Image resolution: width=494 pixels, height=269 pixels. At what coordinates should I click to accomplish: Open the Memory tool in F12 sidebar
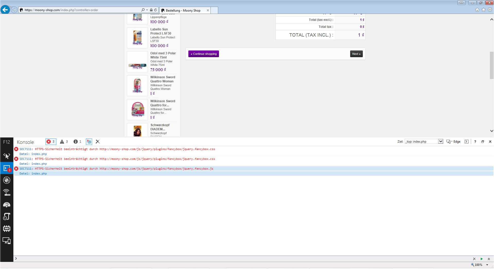click(x=7, y=229)
